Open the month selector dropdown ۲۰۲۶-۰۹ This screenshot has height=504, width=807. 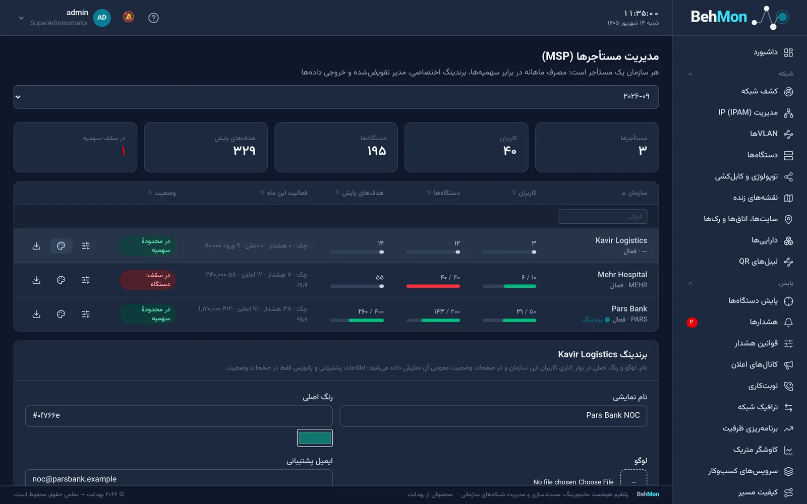[x=336, y=97]
